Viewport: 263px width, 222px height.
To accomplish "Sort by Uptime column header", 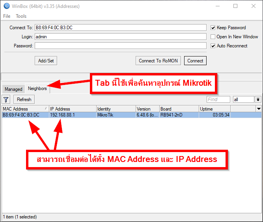I will 215,109.
